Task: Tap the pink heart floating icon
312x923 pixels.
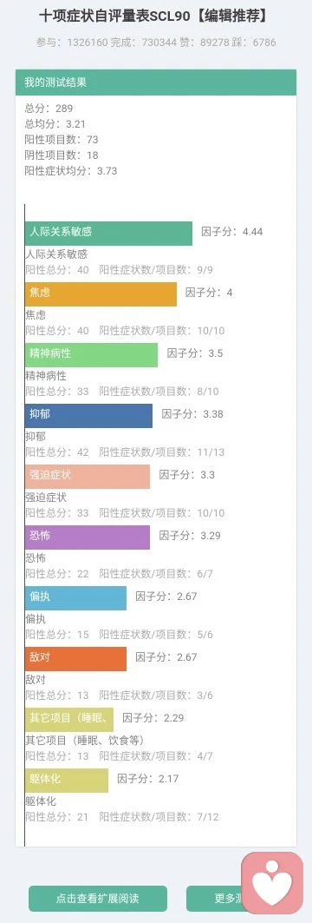Action: [x=272, y=882]
